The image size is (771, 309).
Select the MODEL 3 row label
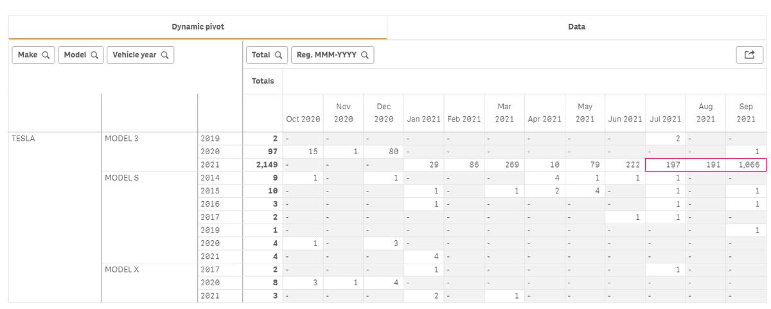(x=122, y=137)
